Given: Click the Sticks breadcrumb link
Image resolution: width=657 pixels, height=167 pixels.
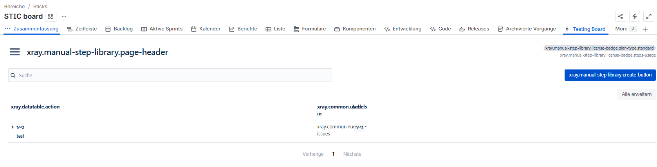Looking at the screenshot, I should 40,7.
